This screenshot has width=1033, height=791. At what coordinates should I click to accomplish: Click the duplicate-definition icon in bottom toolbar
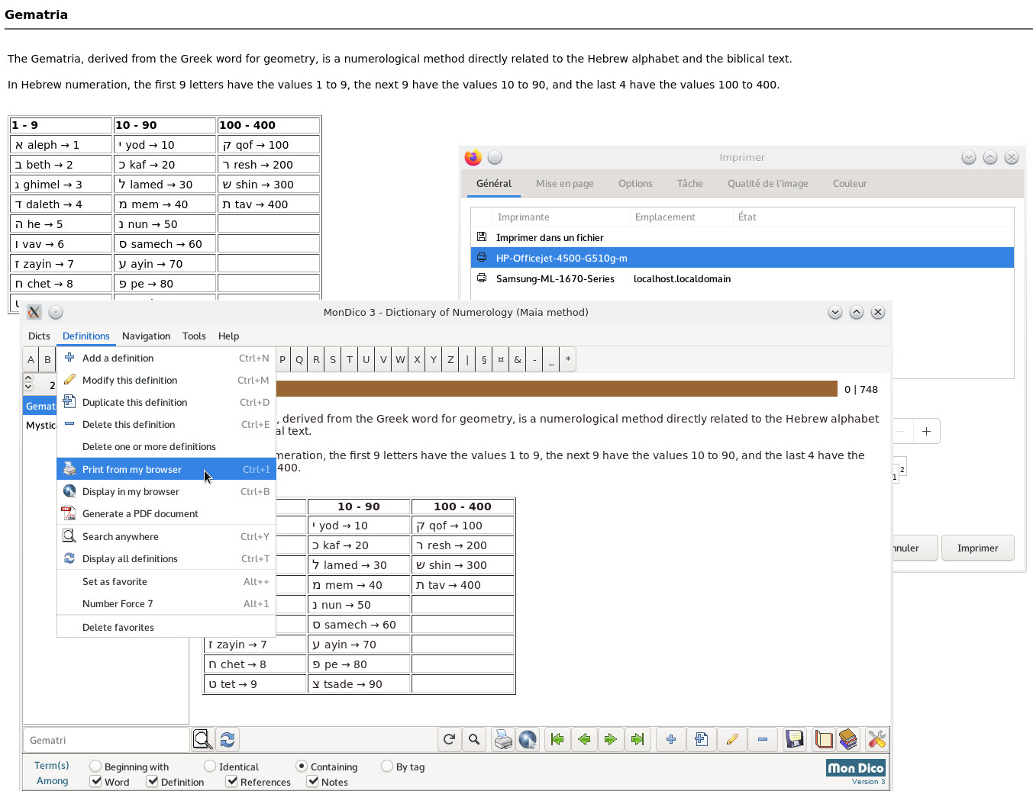(702, 739)
